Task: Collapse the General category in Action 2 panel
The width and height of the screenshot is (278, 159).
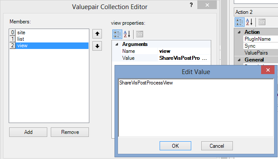Action: tap(239, 60)
